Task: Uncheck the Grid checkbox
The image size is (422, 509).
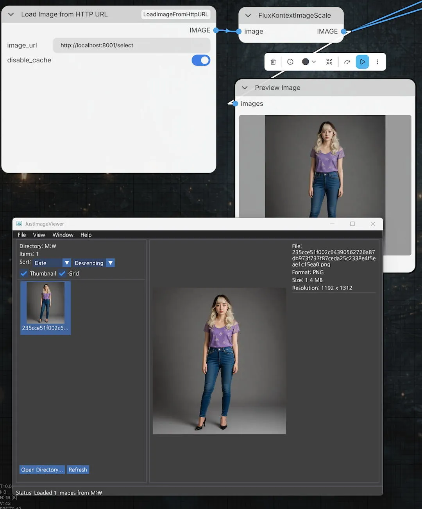Action: (62, 273)
